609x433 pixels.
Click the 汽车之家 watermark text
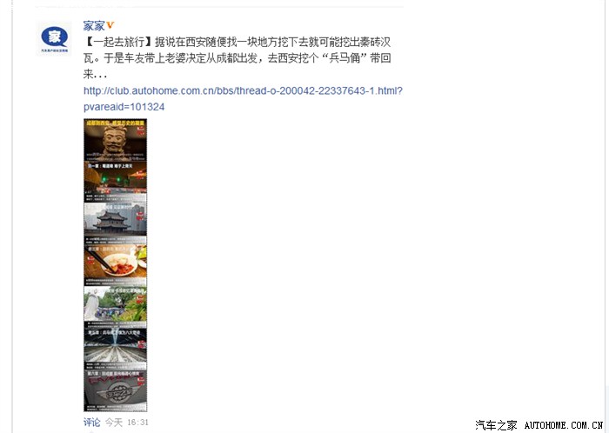496,425
